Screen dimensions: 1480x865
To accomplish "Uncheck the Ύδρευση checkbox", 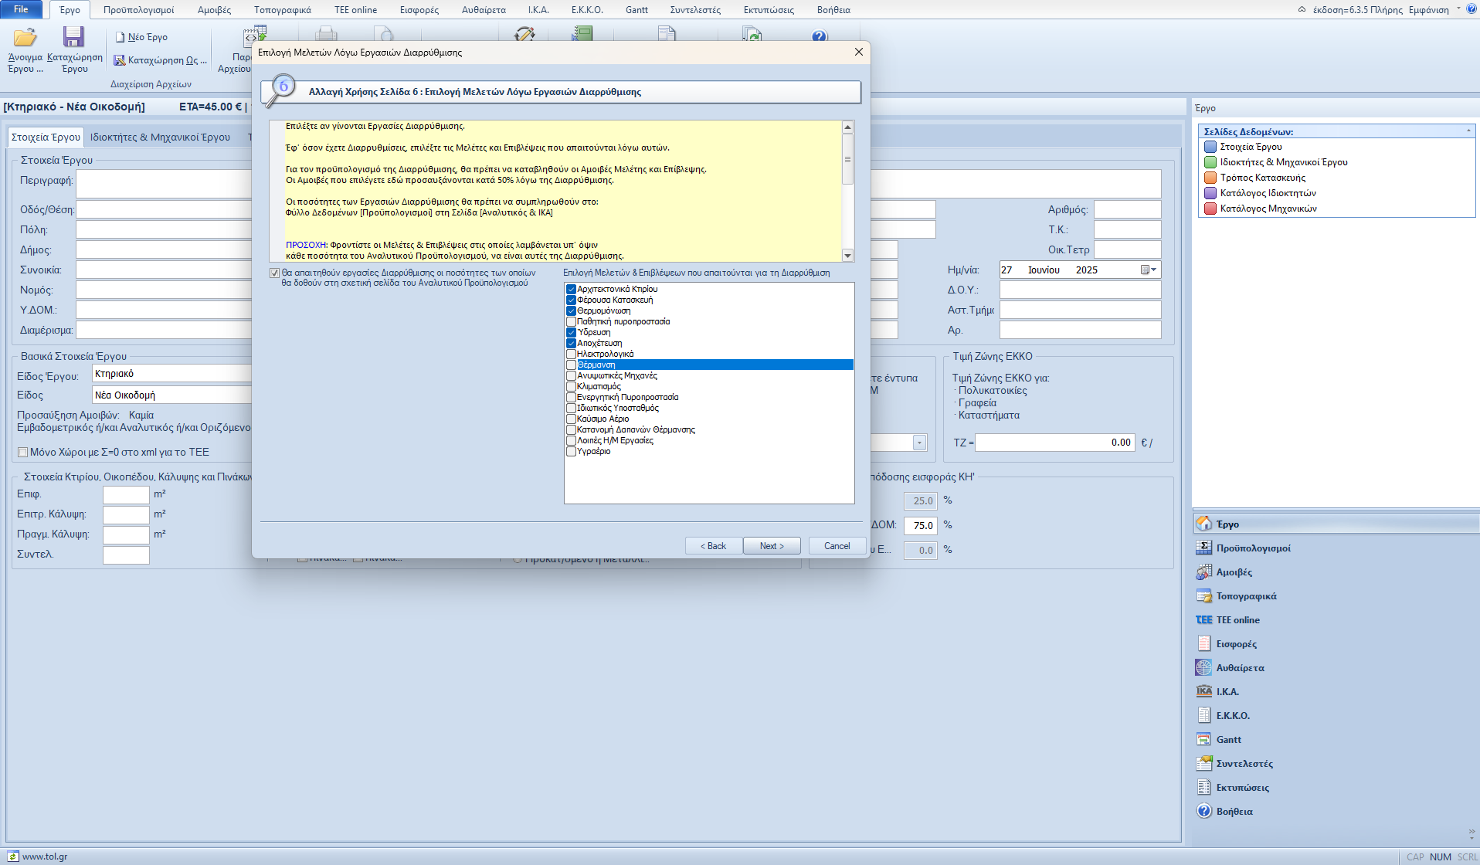I will [572, 332].
